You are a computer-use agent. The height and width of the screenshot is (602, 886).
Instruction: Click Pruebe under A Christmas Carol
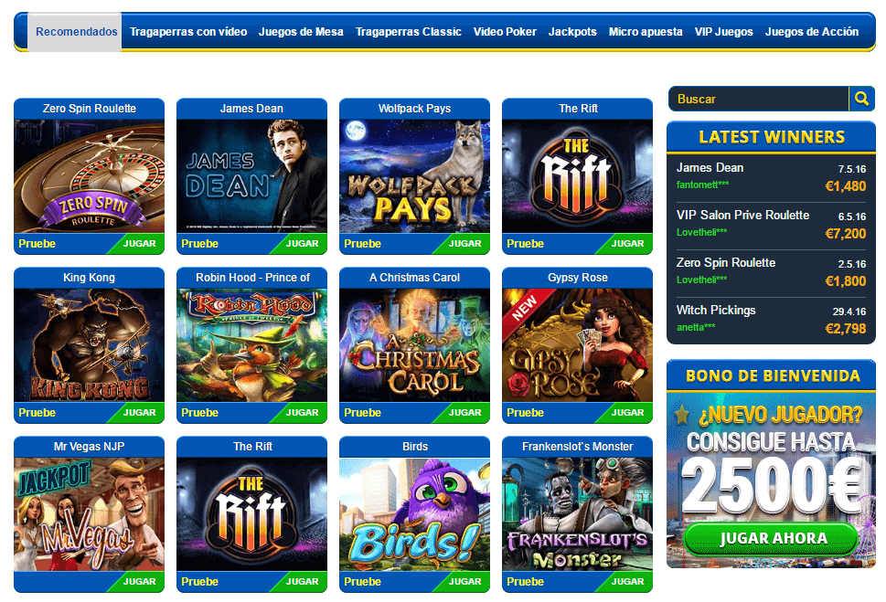pyautogui.click(x=362, y=412)
